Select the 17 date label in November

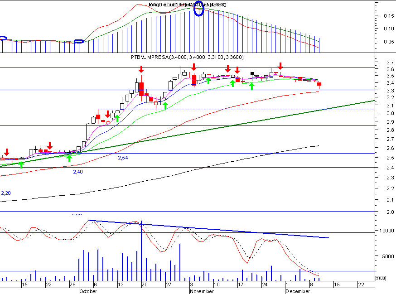pyautogui.click(x=241, y=284)
